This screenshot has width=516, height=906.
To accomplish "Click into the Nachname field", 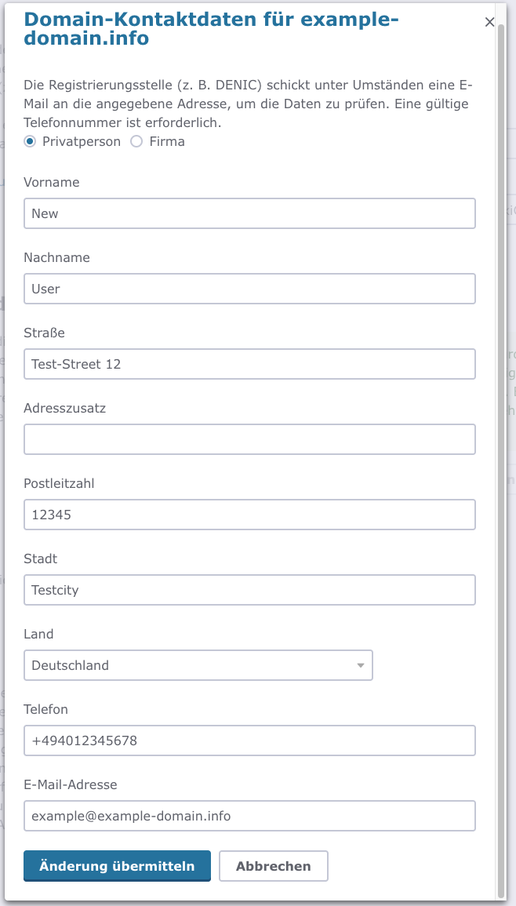I will click(x=249, y=289).
